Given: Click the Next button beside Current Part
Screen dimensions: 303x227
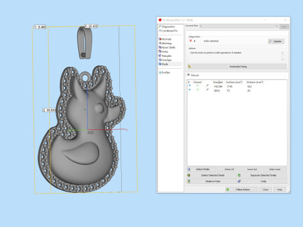Looking at the screenshot, I should [x=284, y=26].
